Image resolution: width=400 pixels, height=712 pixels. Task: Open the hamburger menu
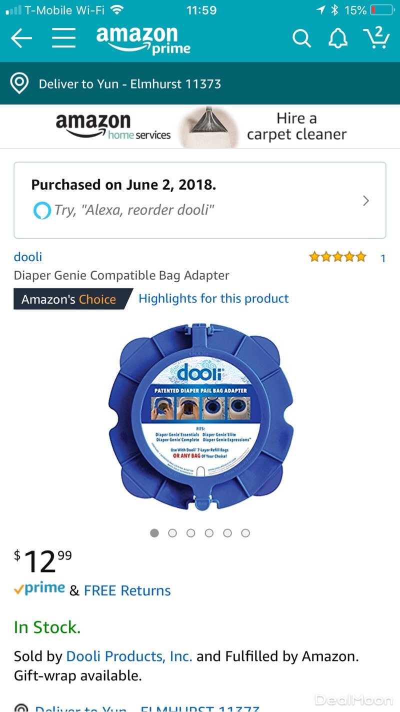63,38
